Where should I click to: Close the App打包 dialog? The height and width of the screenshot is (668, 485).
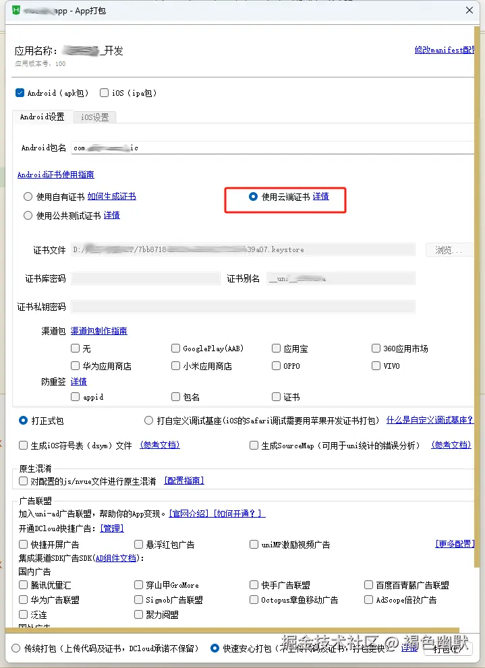[469, 10]
